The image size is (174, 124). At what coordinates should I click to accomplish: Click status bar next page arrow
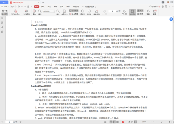coord(21,122)
